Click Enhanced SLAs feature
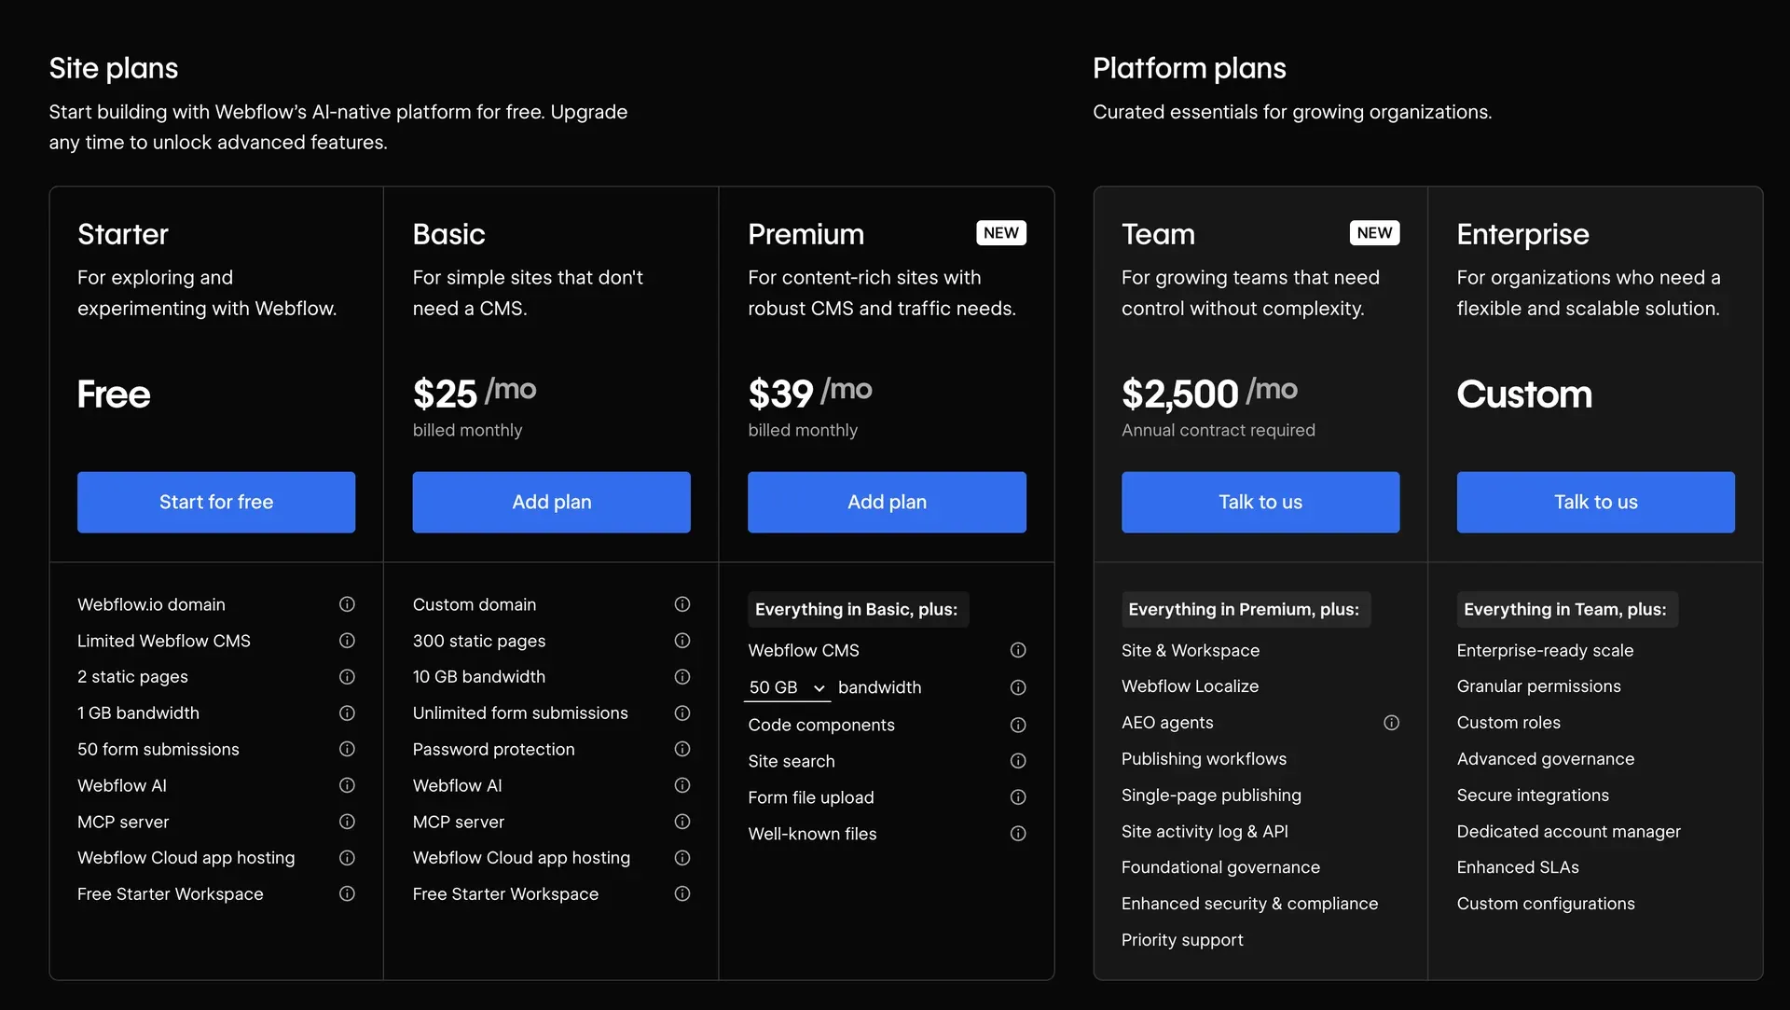Screen dimensions: 1790x1010 (1518, 867)
